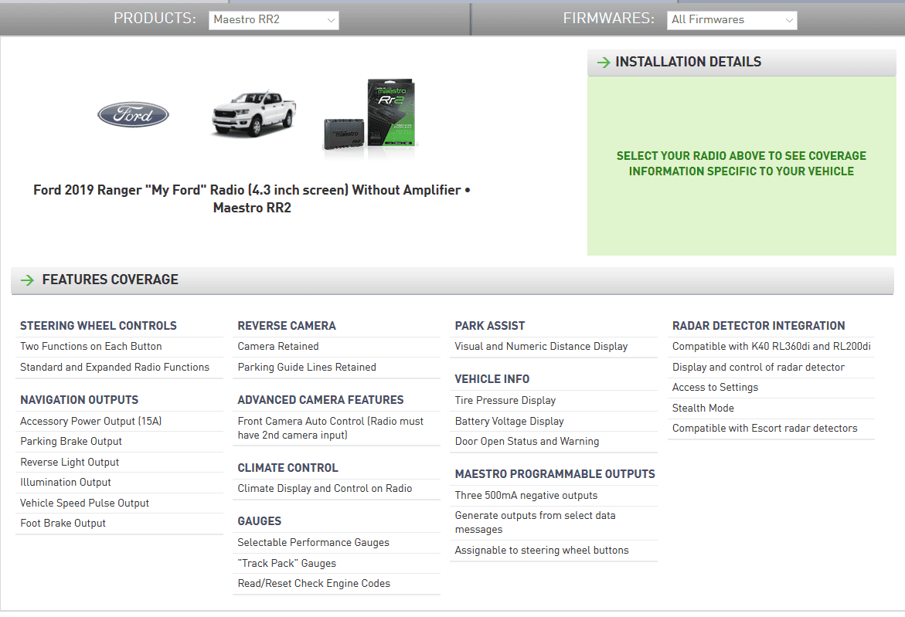Click Parking Brake Output

(71, 442)
